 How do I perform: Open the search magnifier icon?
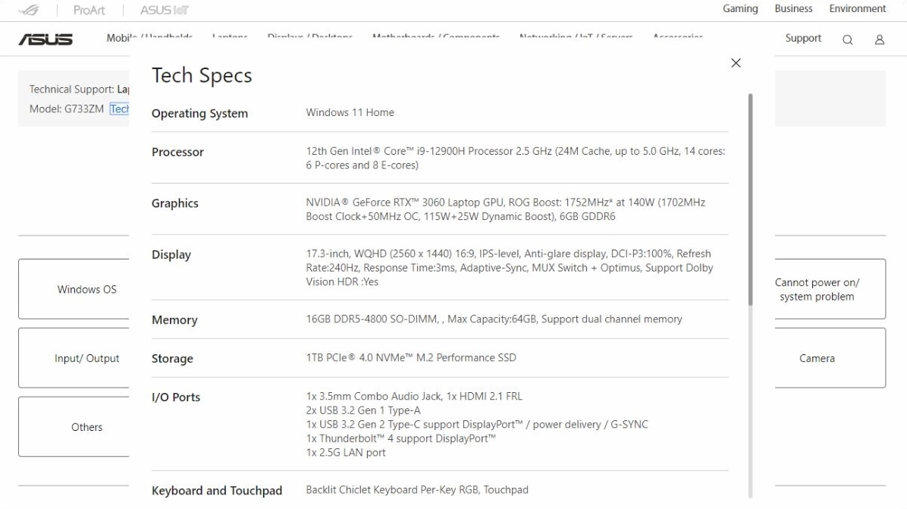[x=847, y=39]
